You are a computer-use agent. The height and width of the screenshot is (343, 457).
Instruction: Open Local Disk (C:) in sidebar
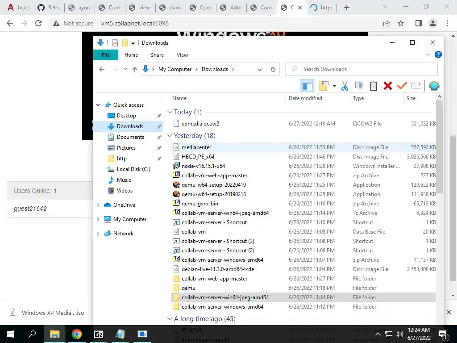pos(133,169)
